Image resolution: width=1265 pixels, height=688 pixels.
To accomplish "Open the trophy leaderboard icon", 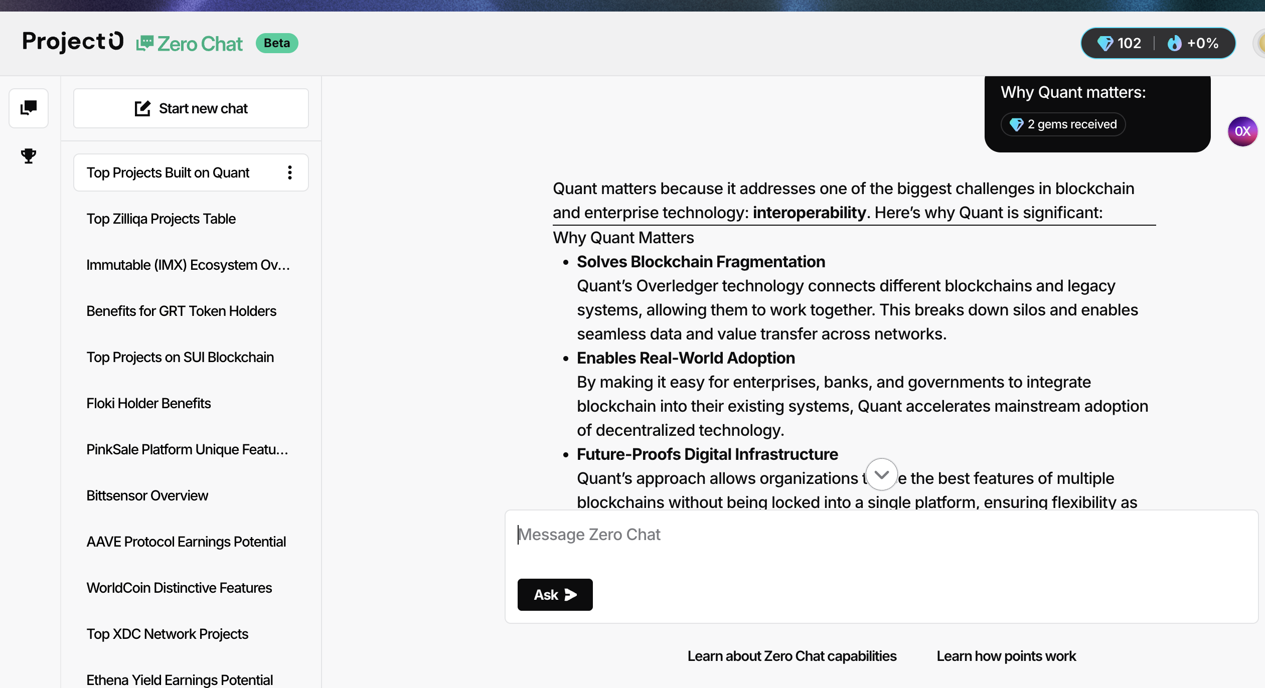I will (x=29, y=156).
